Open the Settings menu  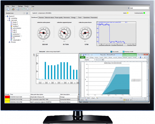pyautogui.click(x=20, y=6)
